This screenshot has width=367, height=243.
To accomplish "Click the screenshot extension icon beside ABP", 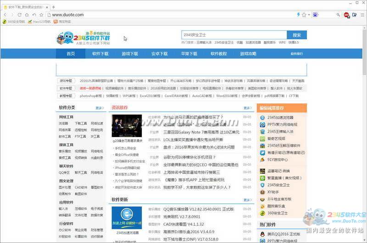I will (354, 15).
